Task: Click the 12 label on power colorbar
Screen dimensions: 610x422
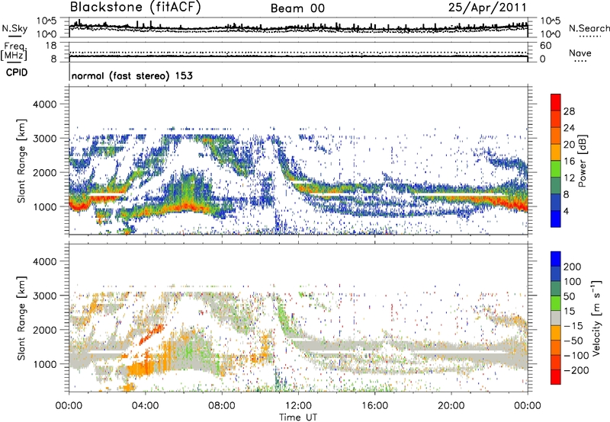Action: pos(569,178)
